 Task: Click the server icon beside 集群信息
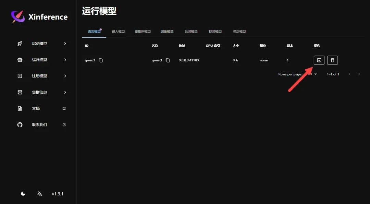tap(20, 92)
